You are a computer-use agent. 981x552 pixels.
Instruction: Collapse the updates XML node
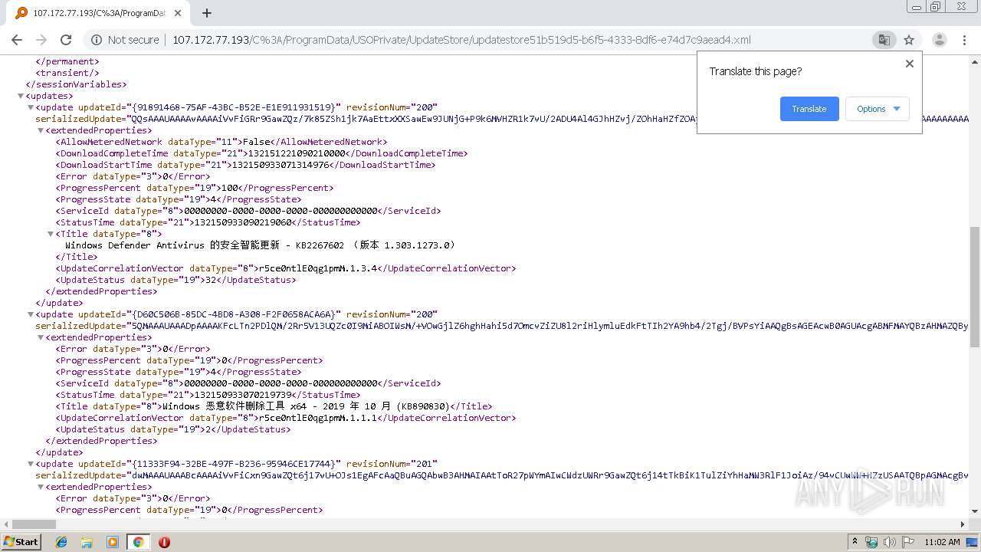click(x=21, y=96)
